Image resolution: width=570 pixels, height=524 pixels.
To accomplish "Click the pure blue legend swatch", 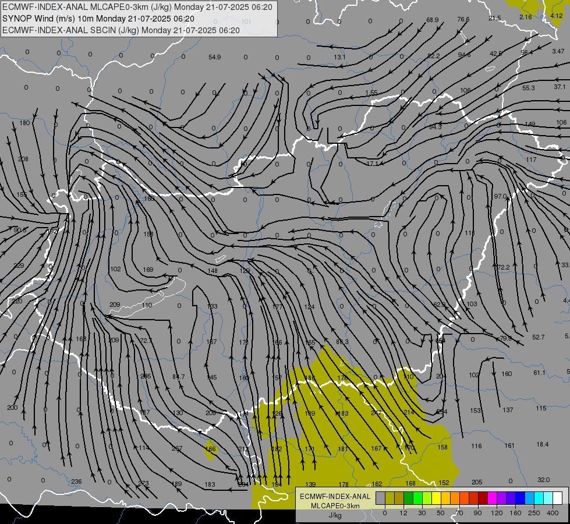I will 520,498.
